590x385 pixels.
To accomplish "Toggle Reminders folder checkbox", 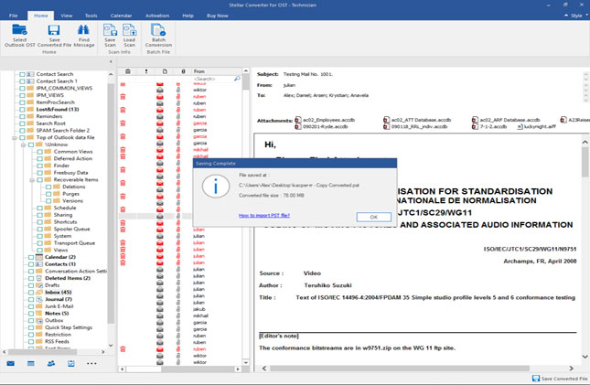I will pyautogui.click(x=22, y=117).
